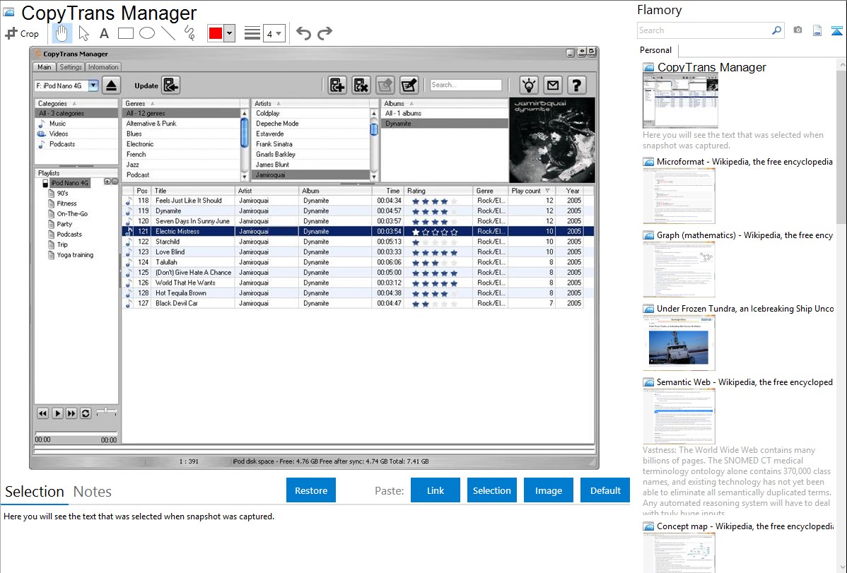The width and height of the screenshot is (847, 573).
Task: Select the straight line tool
Action: pos(168,33)
